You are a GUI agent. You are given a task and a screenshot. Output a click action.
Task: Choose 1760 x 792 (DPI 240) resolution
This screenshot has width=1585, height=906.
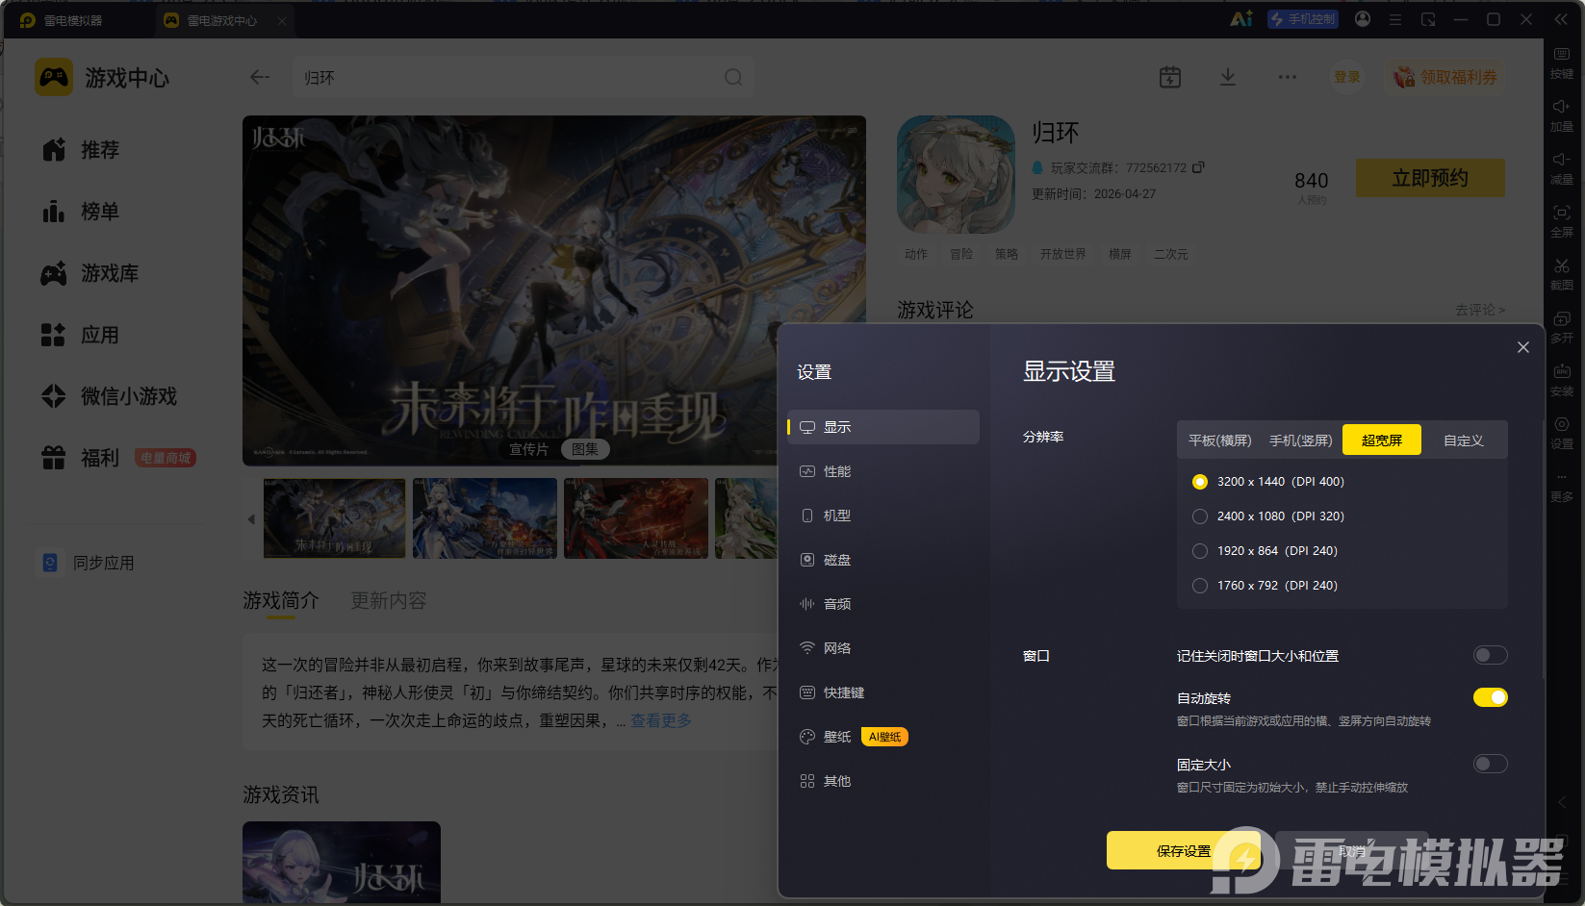[1265, 586]
